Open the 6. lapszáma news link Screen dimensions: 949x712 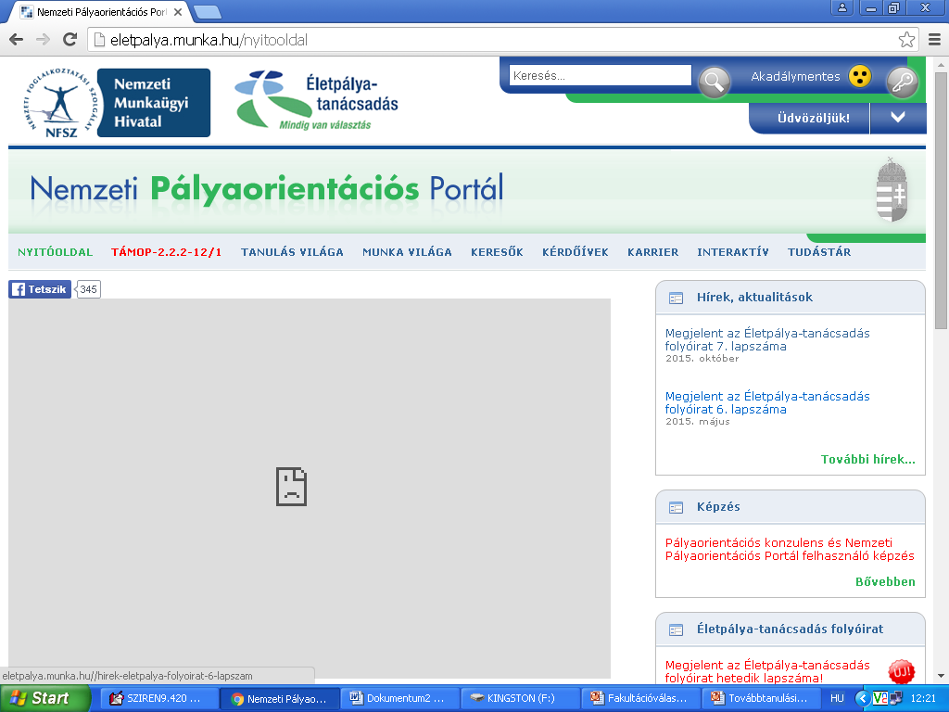point(767,402)
